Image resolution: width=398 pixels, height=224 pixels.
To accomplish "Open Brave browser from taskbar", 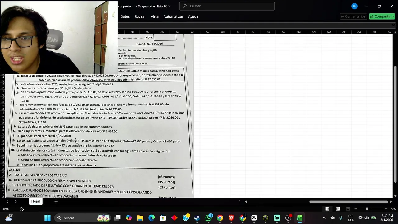I will coord(231,218).
